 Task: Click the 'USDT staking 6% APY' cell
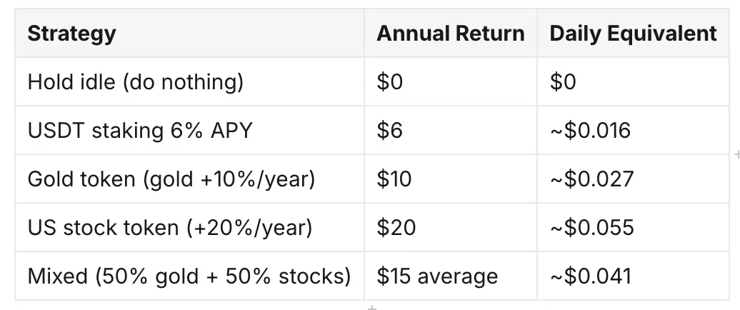[x=189, y=130]
